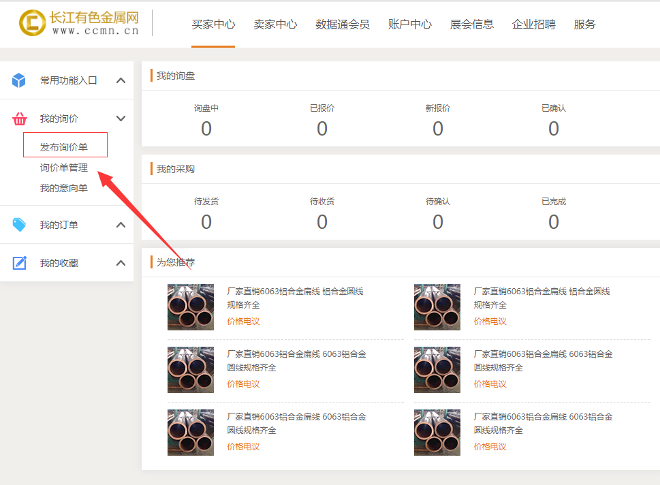Click the 长江有色金属网 logo
Viewport: 660px width, 485px height.
[79, 23]
